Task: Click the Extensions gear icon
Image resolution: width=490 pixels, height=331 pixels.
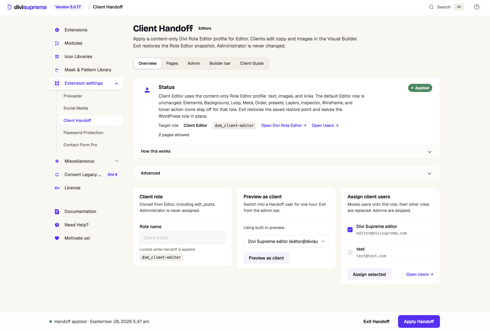Action: pyautogui.click(x=57, y=30)
